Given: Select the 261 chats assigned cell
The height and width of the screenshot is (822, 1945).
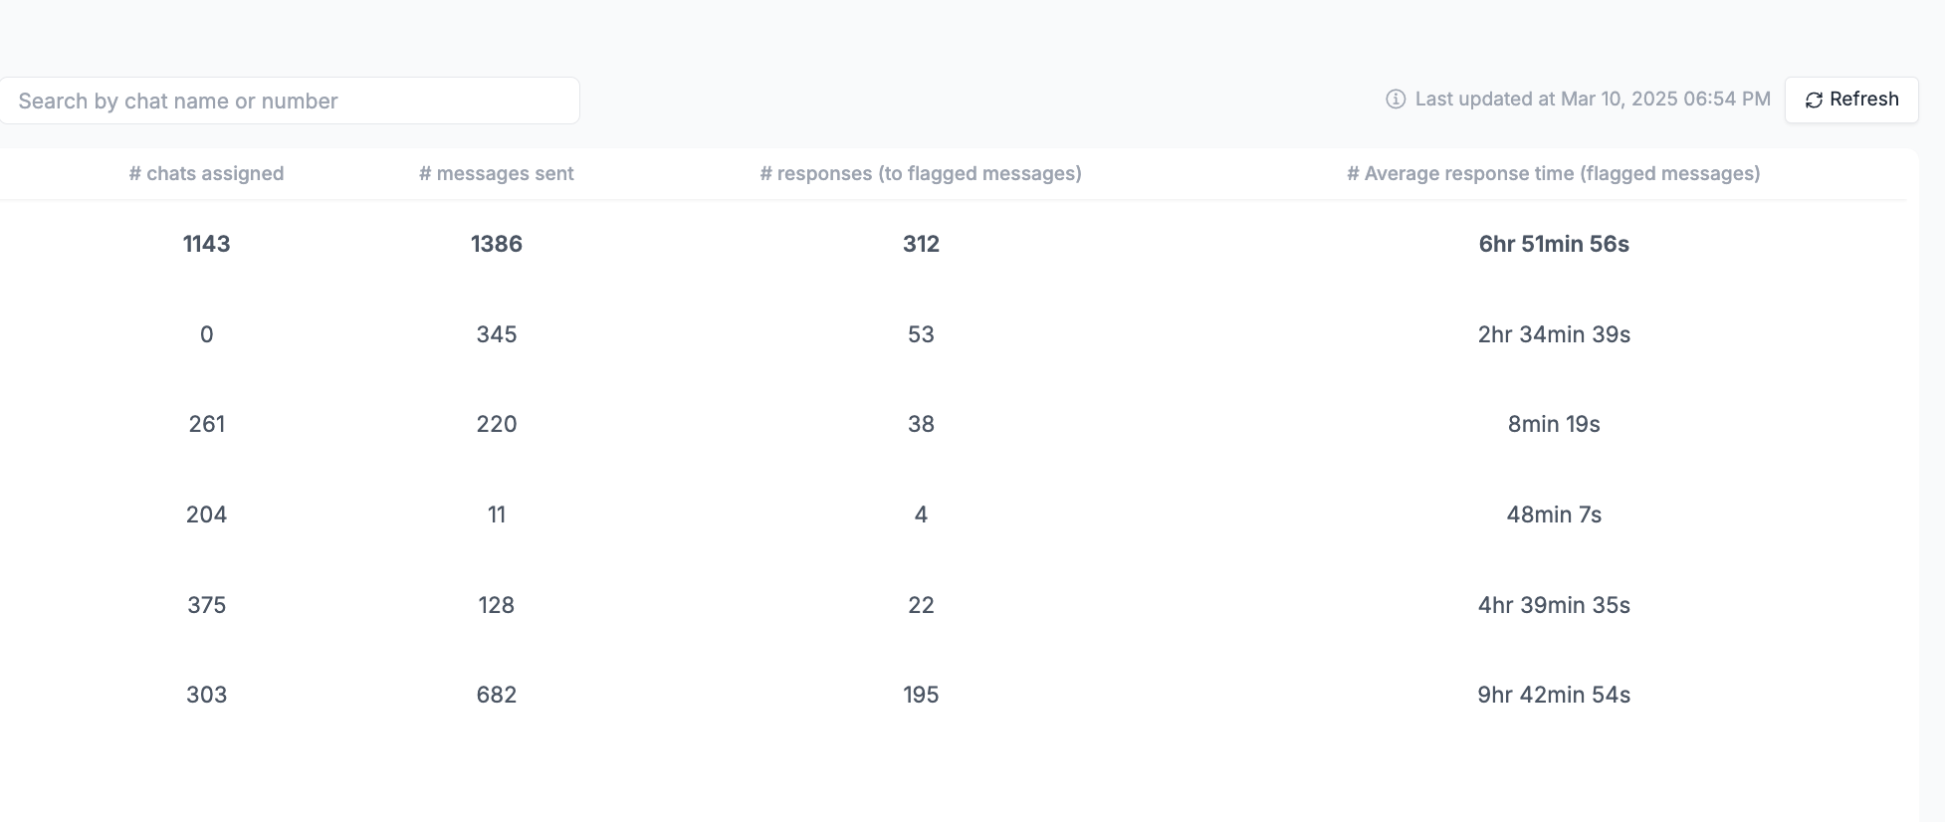Looking at the screenshot, I should click(x=206, y=424).
